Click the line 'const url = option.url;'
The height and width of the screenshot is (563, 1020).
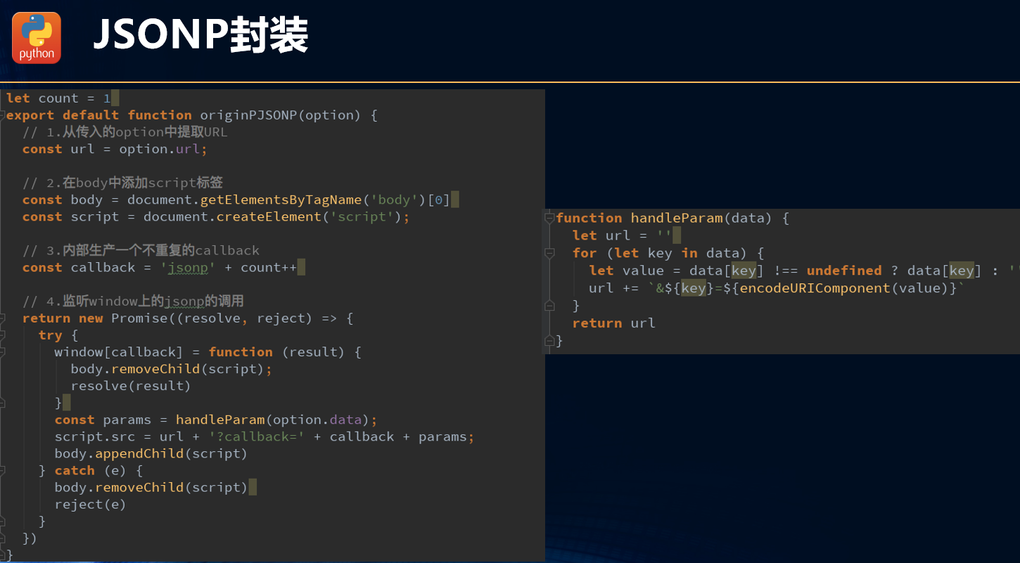point(115,149)
